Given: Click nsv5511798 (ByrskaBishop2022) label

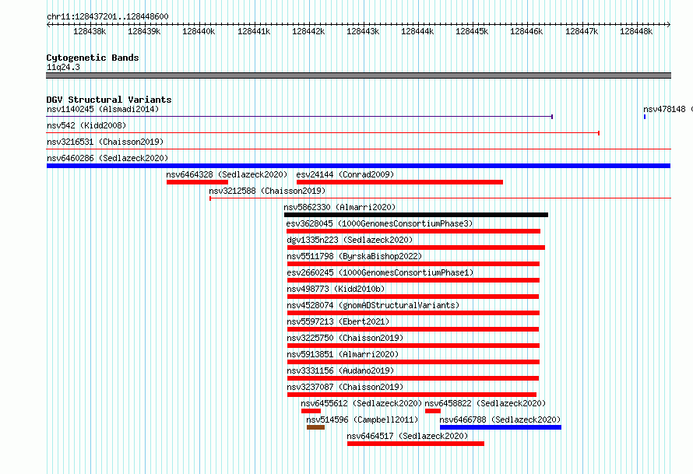Looking at the screenshot, I should point(354,256).
